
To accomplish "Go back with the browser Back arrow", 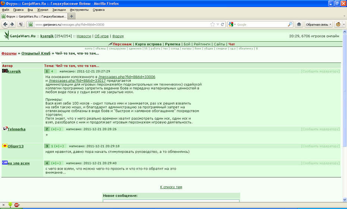I will coord(5,25).
